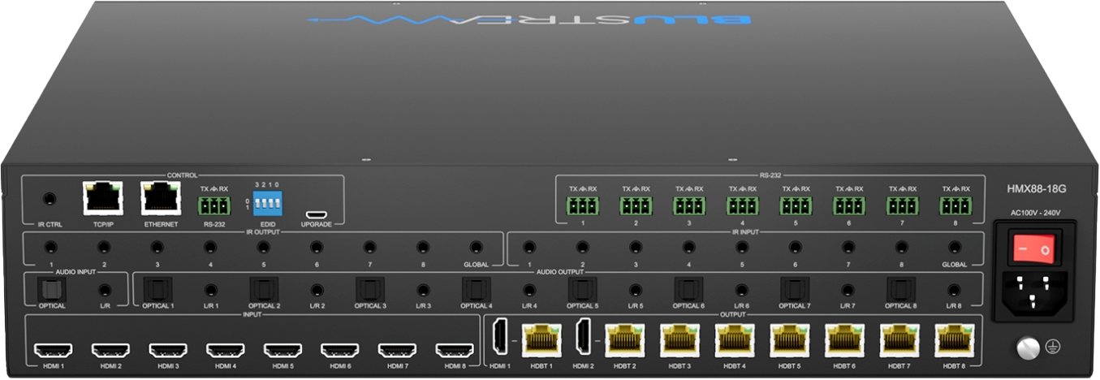The height and width of the screenshot is (380, 1100).
Task: Click the IR INPUT GLOBAL jack
Action: click(955, 247)
